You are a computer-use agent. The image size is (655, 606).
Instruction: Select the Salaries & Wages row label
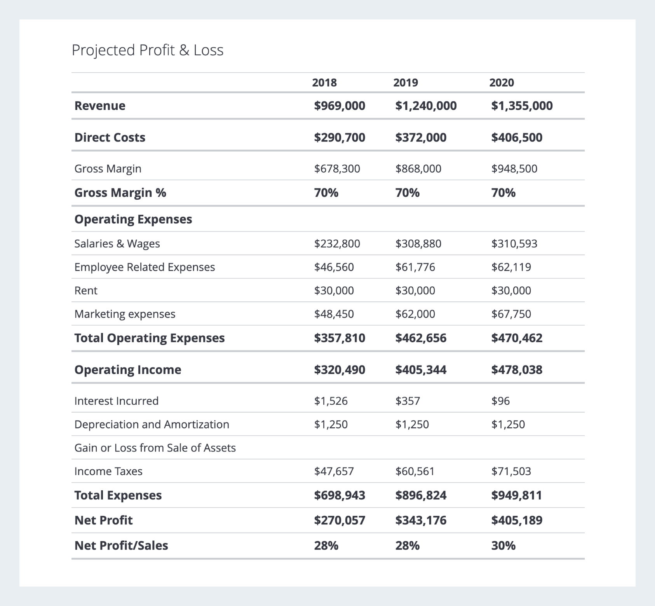[x=117, y=244]
